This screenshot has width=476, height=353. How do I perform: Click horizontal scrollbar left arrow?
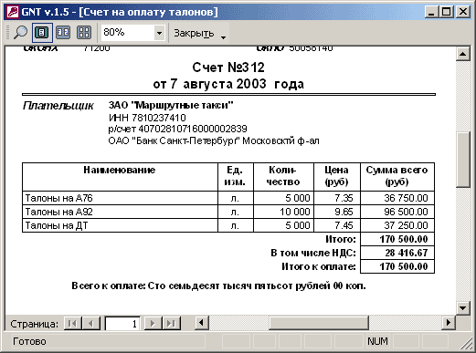tap(201, 322)
